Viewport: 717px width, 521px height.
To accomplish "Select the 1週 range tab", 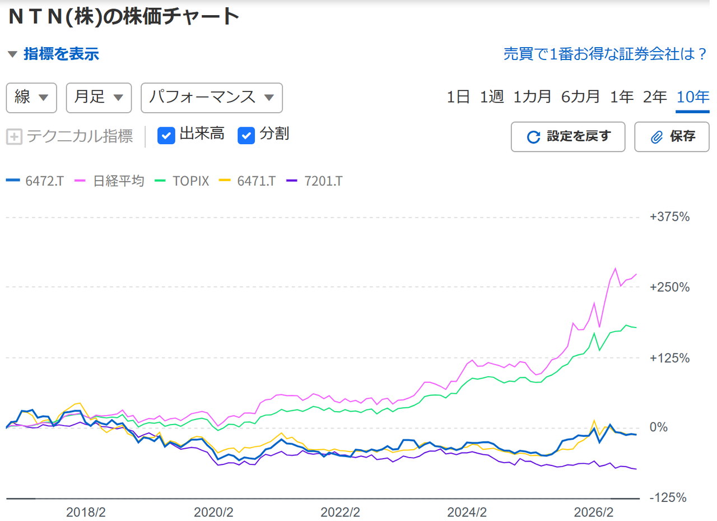I will click(x=492, y=97).
